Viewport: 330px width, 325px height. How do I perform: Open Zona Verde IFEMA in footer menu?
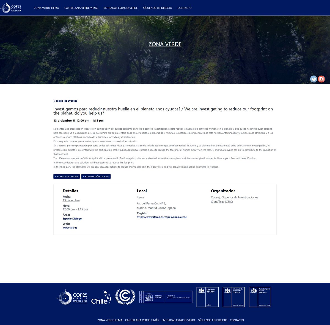pos(110,320)
